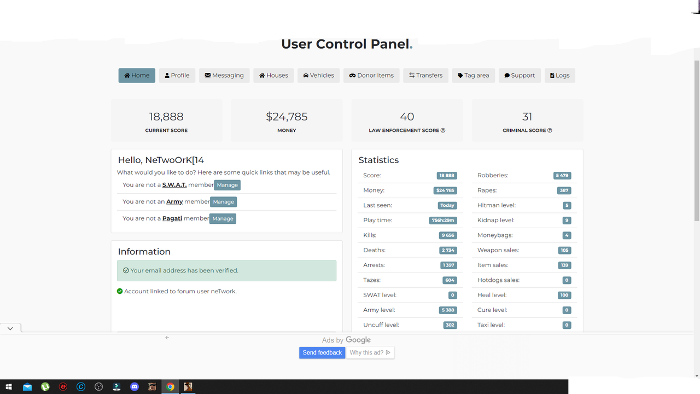
Task: Click the 'Why this ad?' button
Action: coord(370,352)
